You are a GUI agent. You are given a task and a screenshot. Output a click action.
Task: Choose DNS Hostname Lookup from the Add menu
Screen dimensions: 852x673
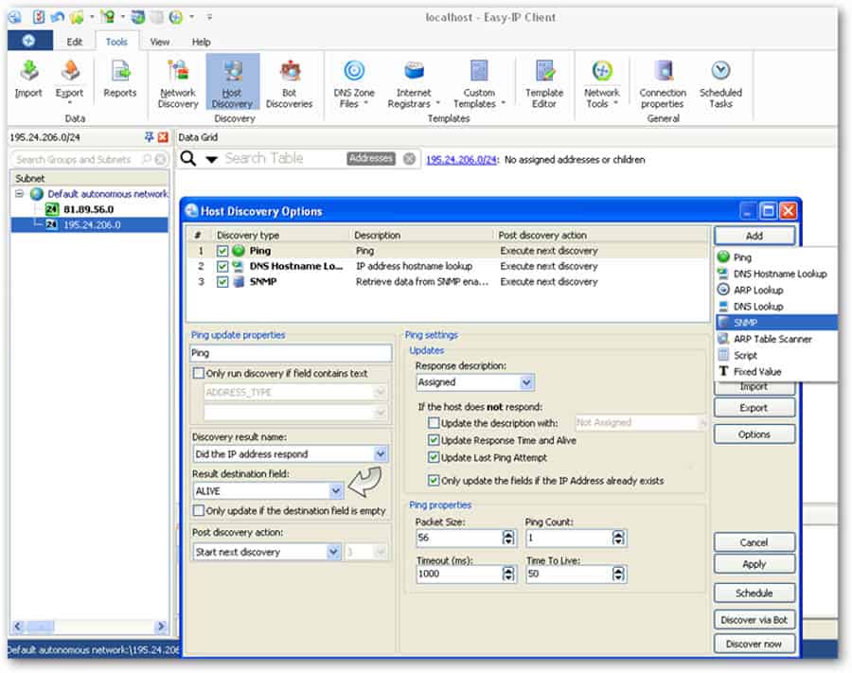(775, 274)
